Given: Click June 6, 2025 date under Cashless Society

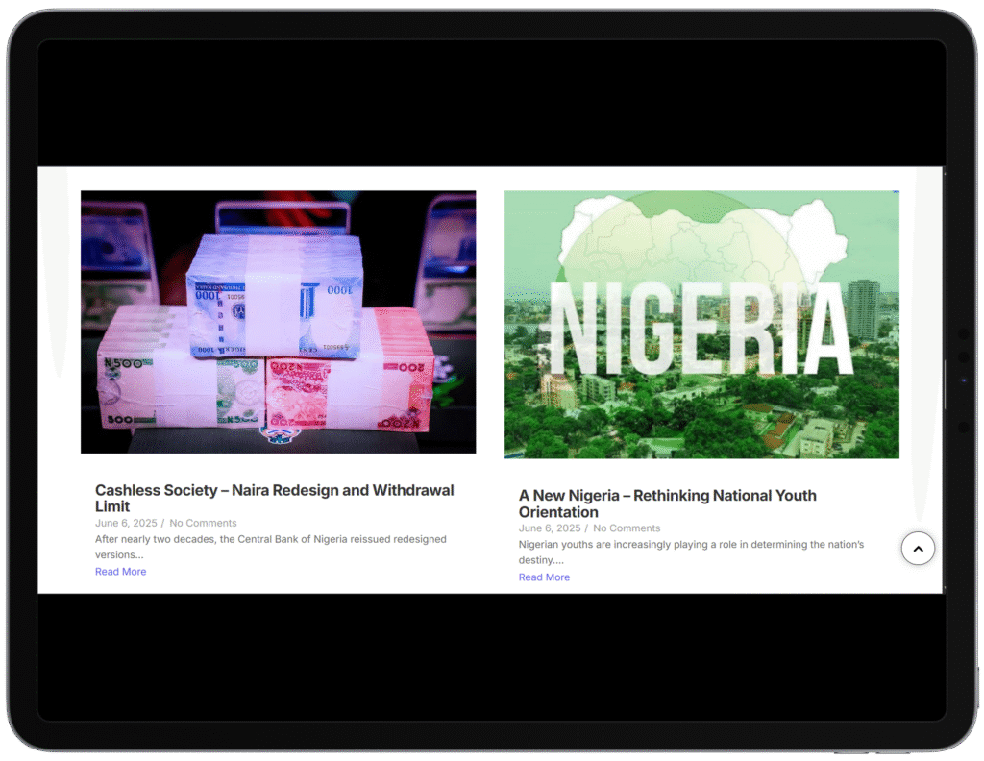Looking at the screenshot, I should click(125, 523).
